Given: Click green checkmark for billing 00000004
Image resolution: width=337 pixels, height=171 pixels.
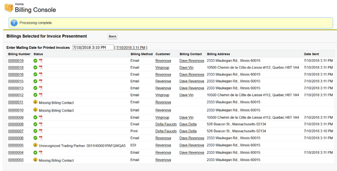Looking at the screenshot, I should 35,153.
